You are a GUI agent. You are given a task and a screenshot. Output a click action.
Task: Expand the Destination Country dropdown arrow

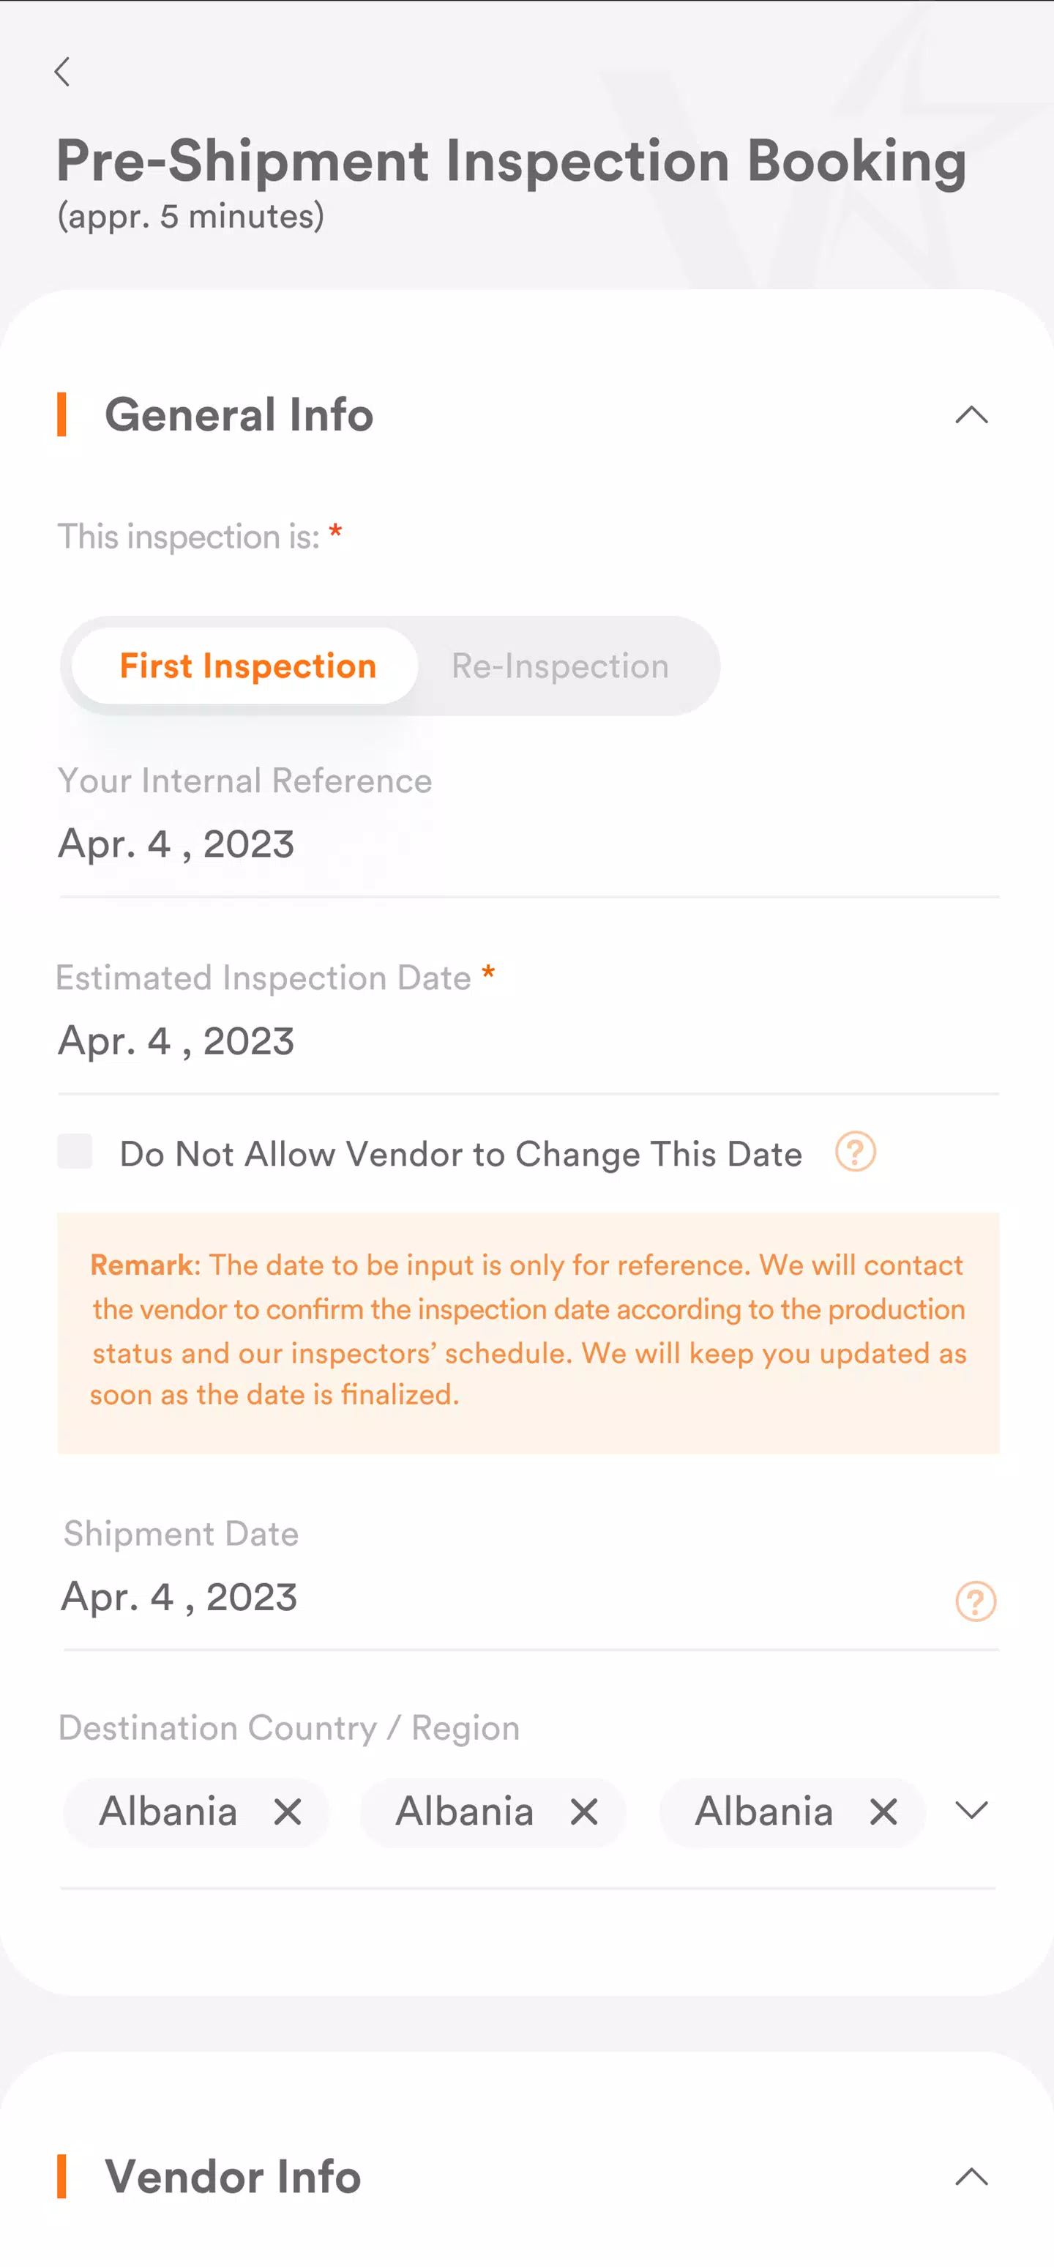(972, 1810)
